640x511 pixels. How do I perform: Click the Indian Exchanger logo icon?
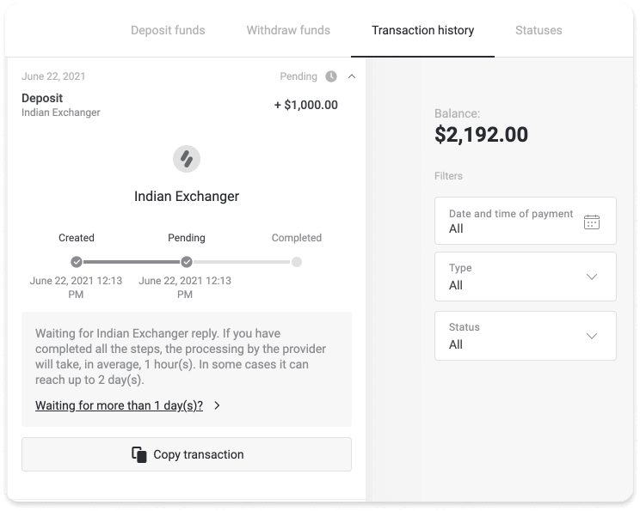point(187,158)
